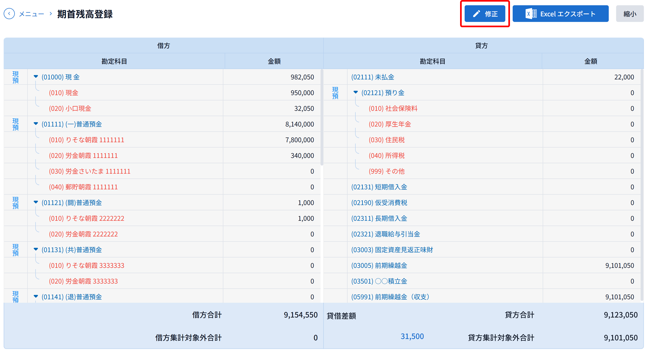Image resolution: width=648 pixels, height=354 pixels.
Task: Open the (05991) 前期繰越金（収支） account
Action: click(x=390, y=297)
